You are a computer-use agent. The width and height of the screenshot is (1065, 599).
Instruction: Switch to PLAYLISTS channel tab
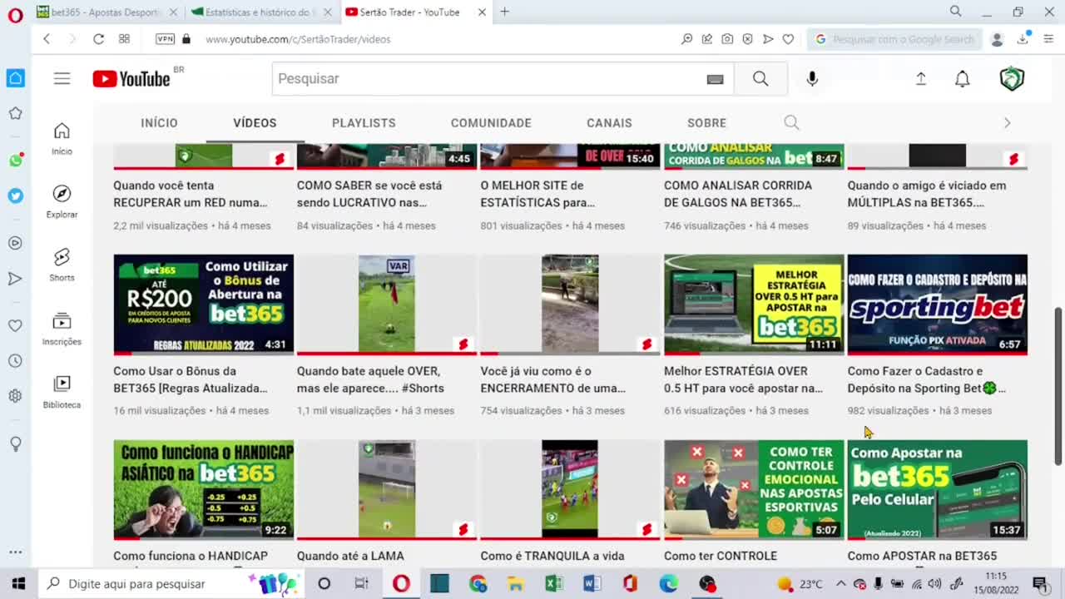pos(364,122)
